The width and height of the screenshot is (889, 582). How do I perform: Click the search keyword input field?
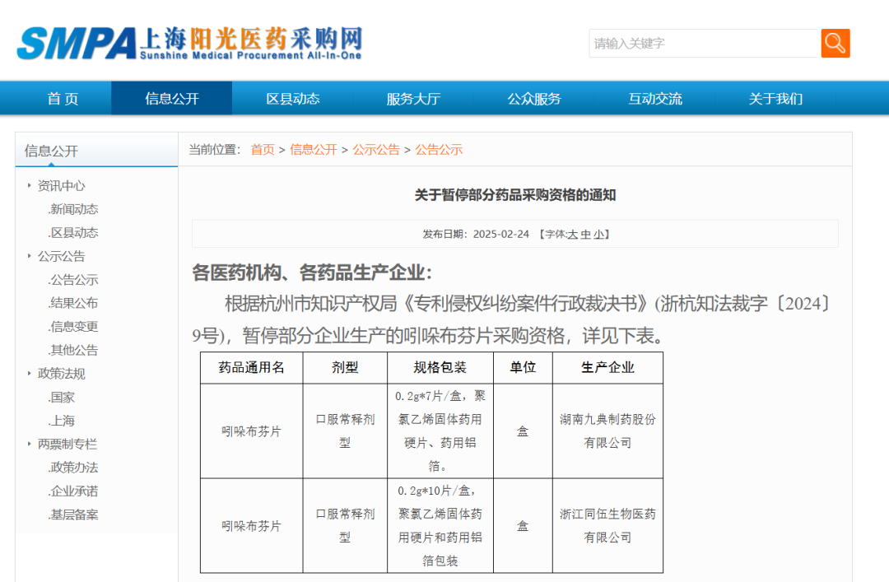tap(704, 43)
